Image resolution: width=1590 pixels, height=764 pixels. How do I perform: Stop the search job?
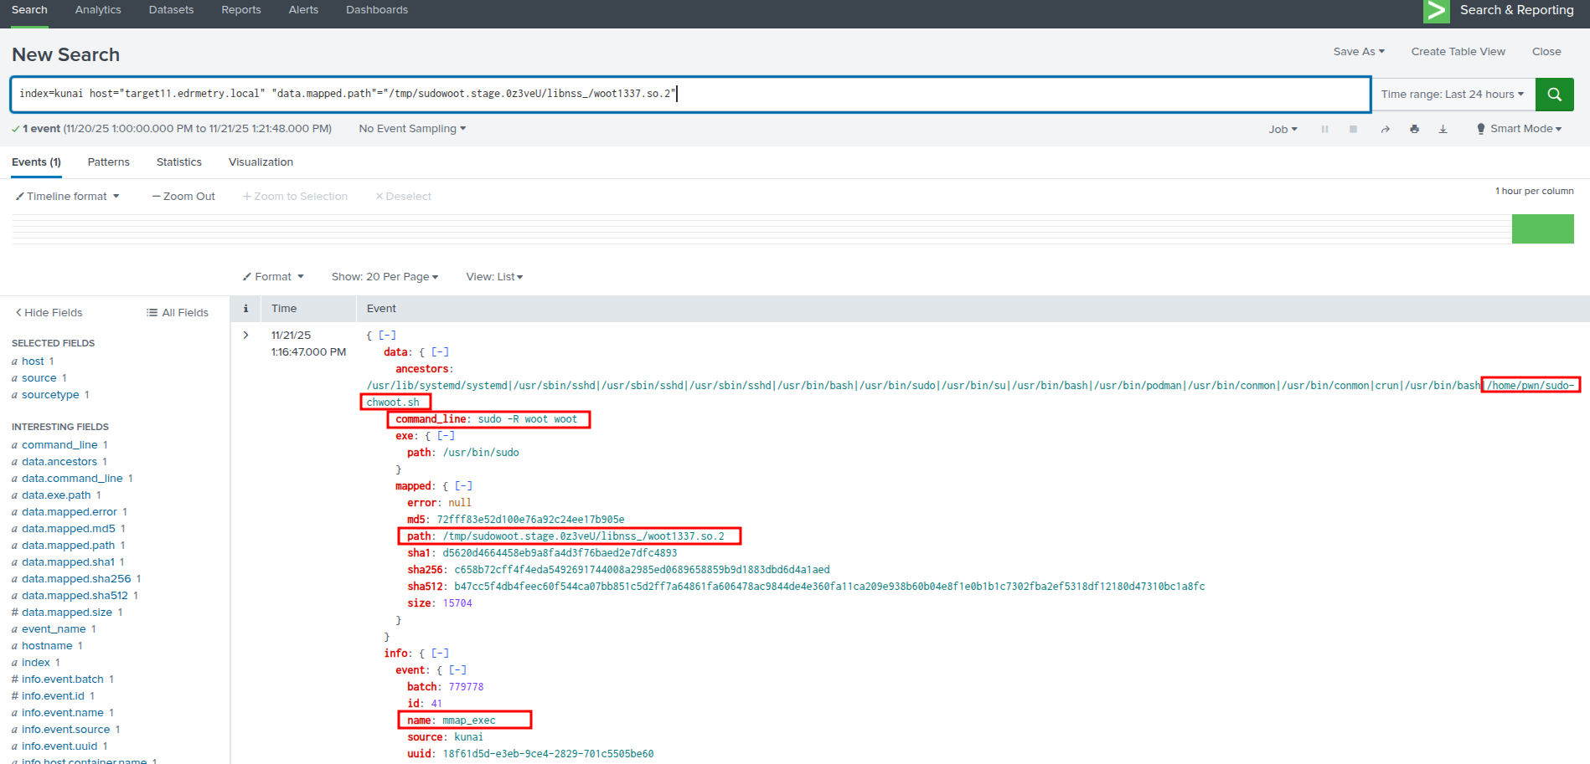pyautogui.click(x=1353, y=130)
